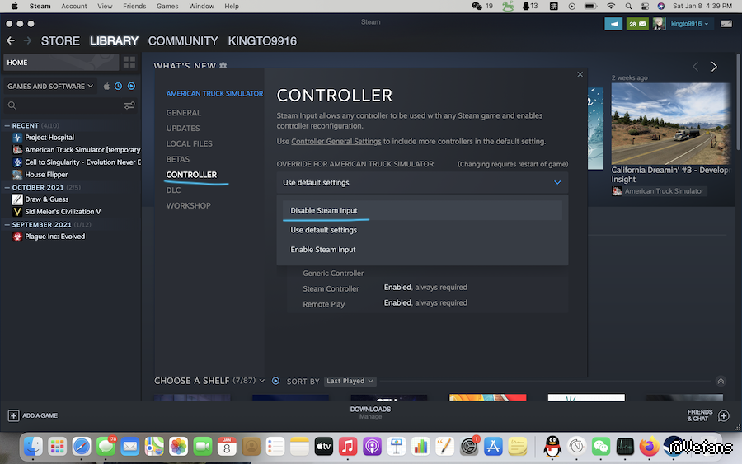Open Account menu in menu bar

pos(74,6)
